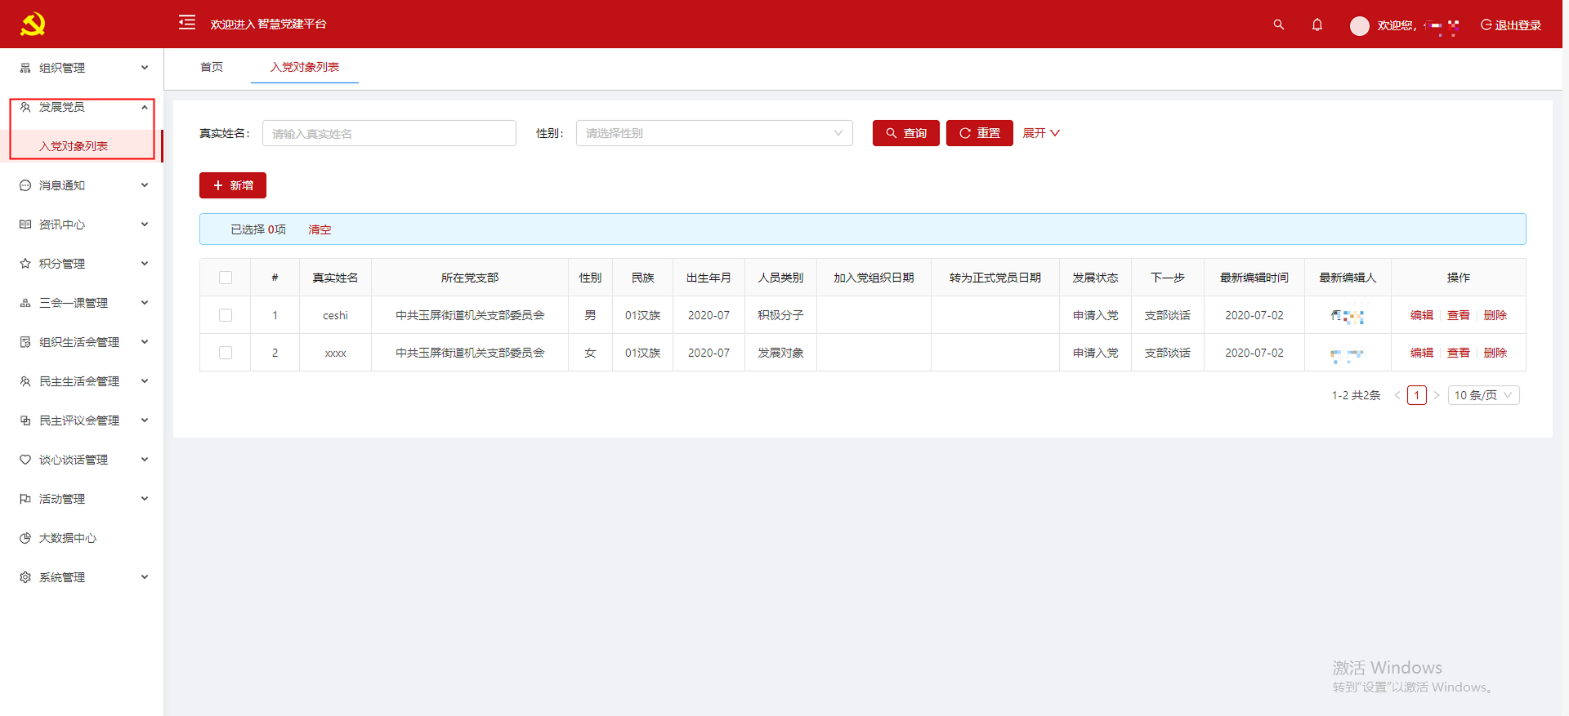Image resolution: width=1569 pixels, height=716 pixels.
Task: Expand 组织管理 menu chevron
Action: coord(145,68)
